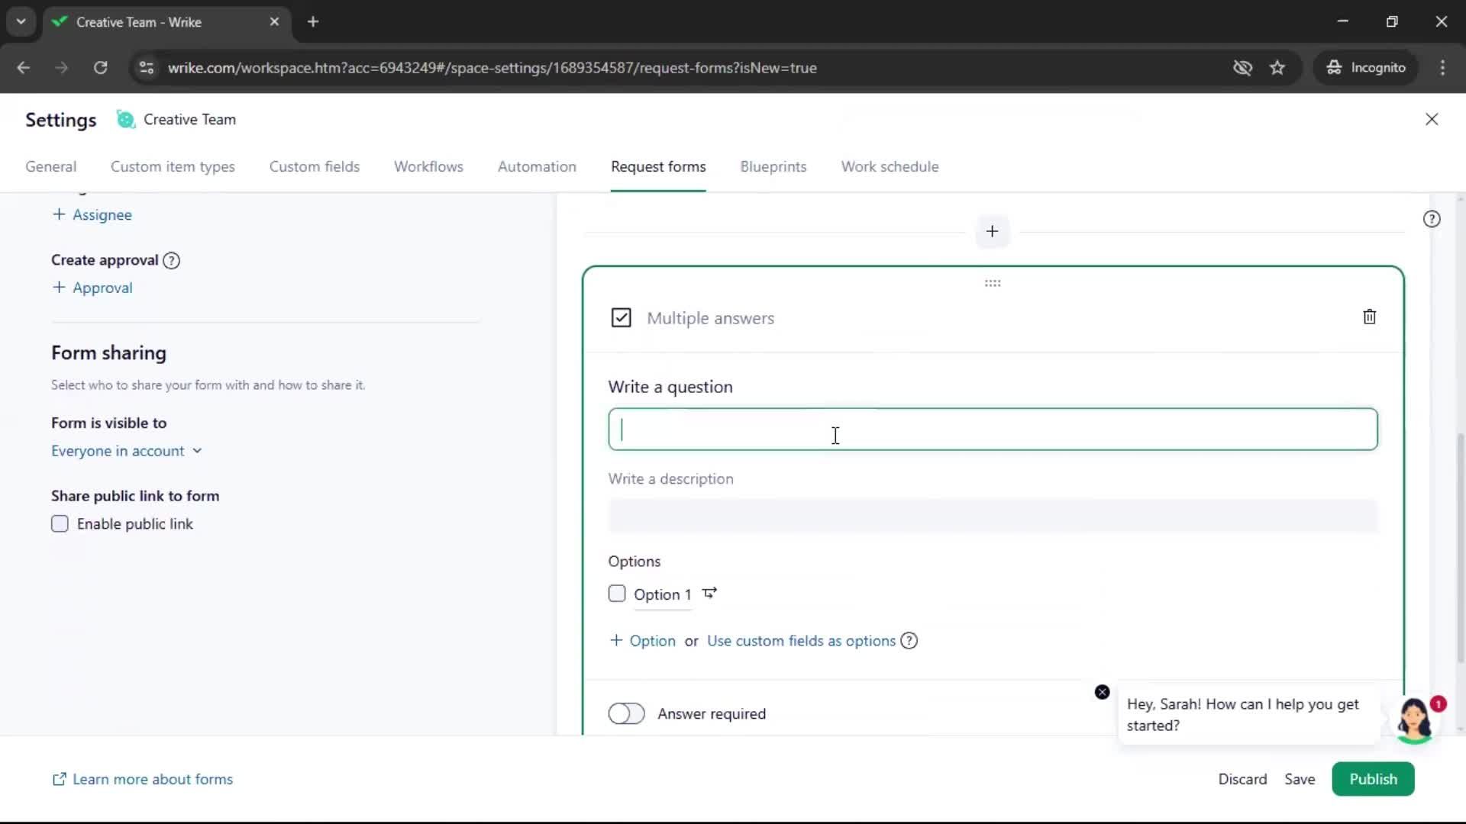The image size is (1466, 824).
Task: Open a new browser tab
Action: point(313,21)
